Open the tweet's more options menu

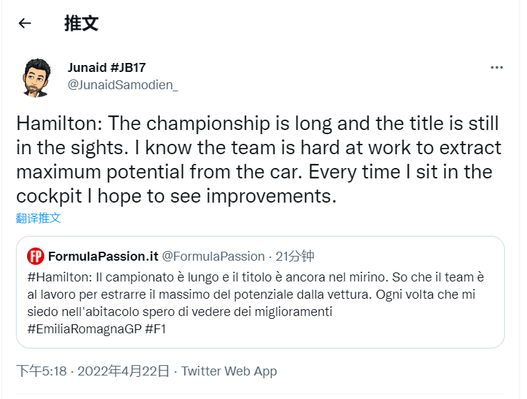[x=497, y=68]
